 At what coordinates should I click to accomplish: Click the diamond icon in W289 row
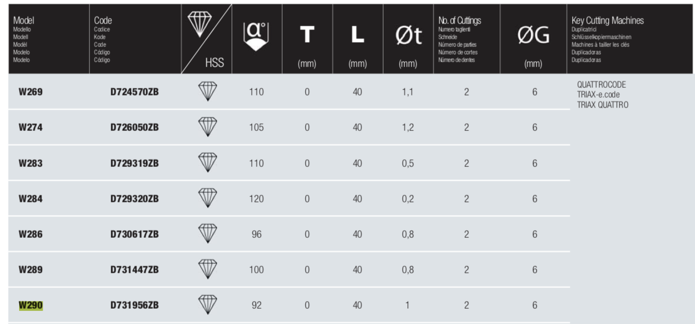[207, 269]
